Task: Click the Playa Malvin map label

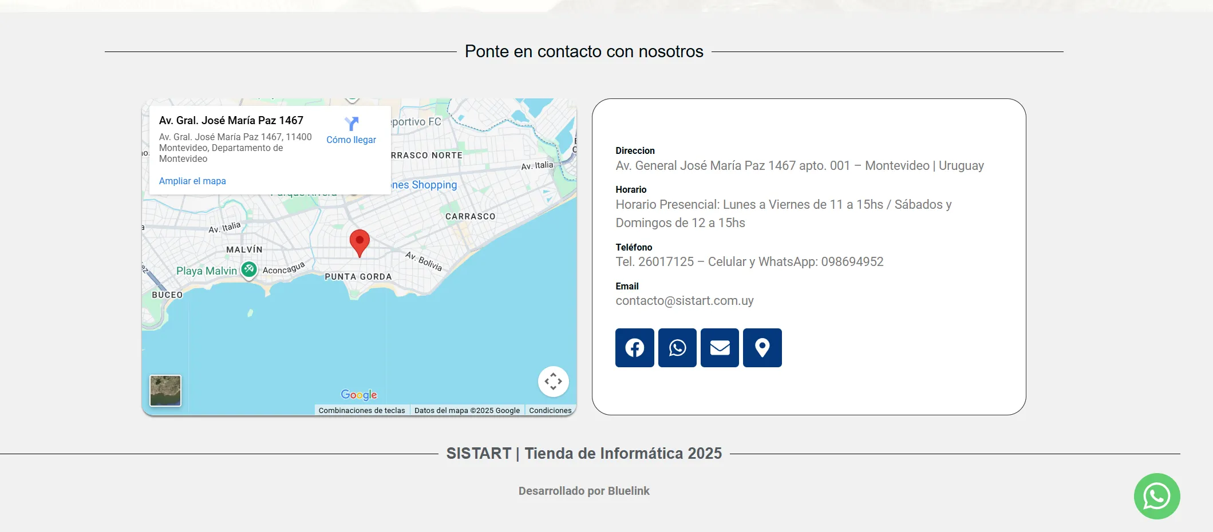Action: pos(206,271)
